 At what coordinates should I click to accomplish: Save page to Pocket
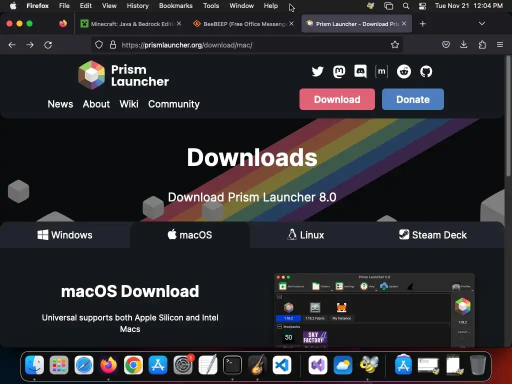pyautogui.click(x=445, y=44)
